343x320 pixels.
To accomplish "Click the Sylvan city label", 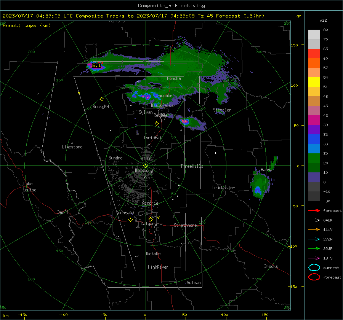I will pos(146,112).
